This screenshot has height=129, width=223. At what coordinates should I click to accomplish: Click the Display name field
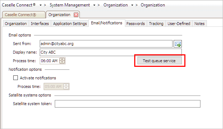[111, 52]
